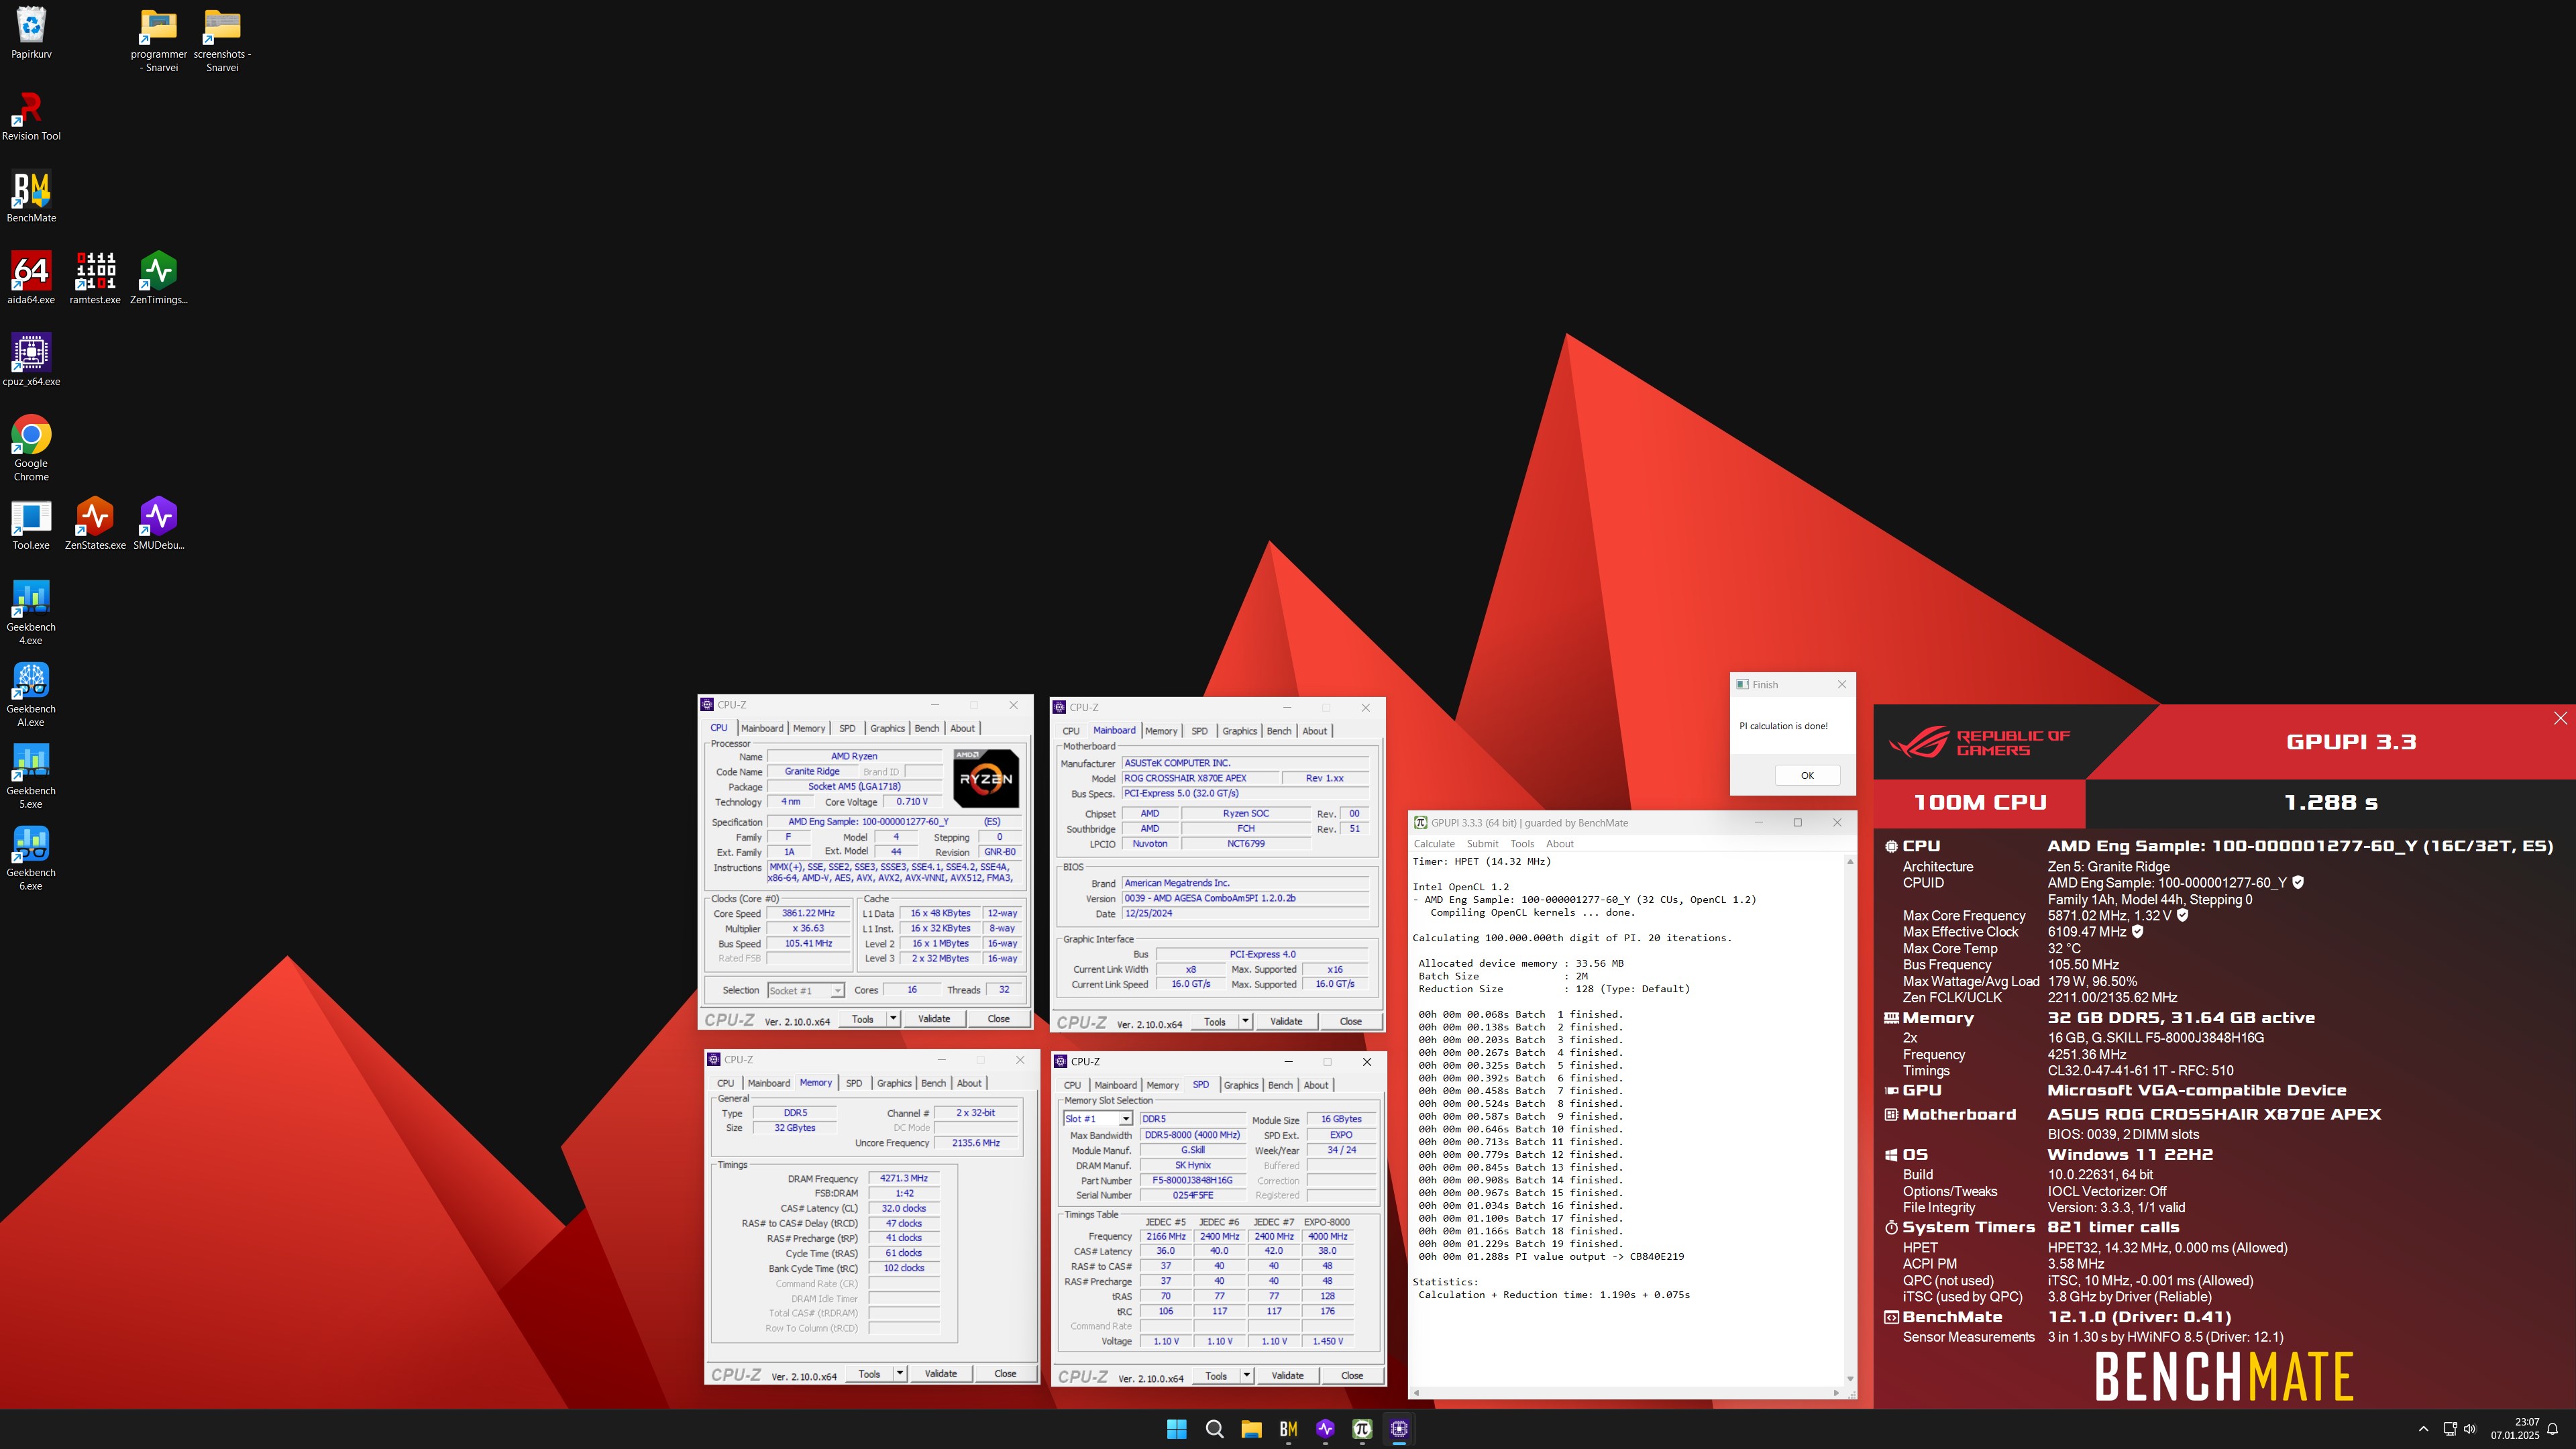This screenshot has width=2576, height=1449.
Task: Show hidden system tray icons
Action: click(2422, 1429)
